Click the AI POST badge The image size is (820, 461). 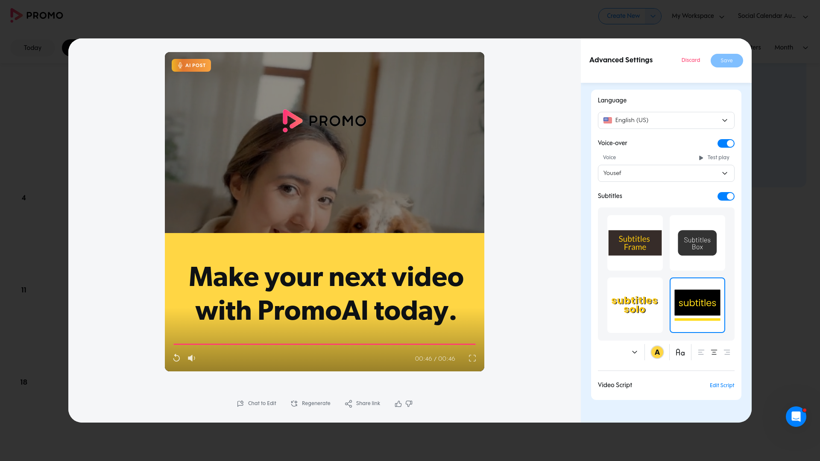pos(191,65)
